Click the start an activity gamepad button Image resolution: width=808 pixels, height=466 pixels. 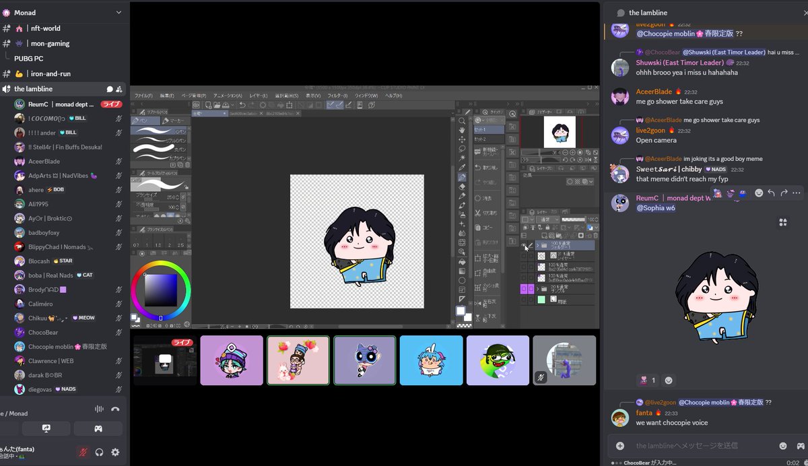point(98,428)
